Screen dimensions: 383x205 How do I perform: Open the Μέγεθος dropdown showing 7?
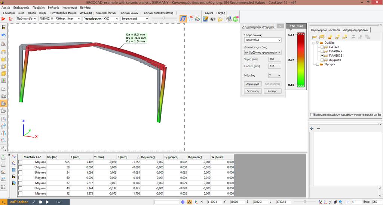point(275,75)
